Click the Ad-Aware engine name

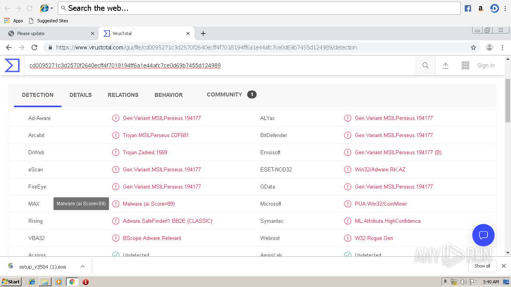[x=40, y=118]
